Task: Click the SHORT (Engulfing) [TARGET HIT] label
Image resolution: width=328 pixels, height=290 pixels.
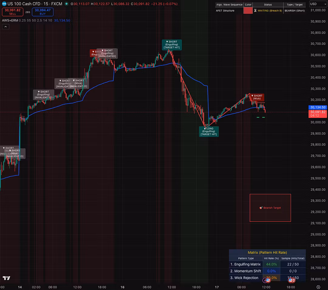Action: coord(172,45)
